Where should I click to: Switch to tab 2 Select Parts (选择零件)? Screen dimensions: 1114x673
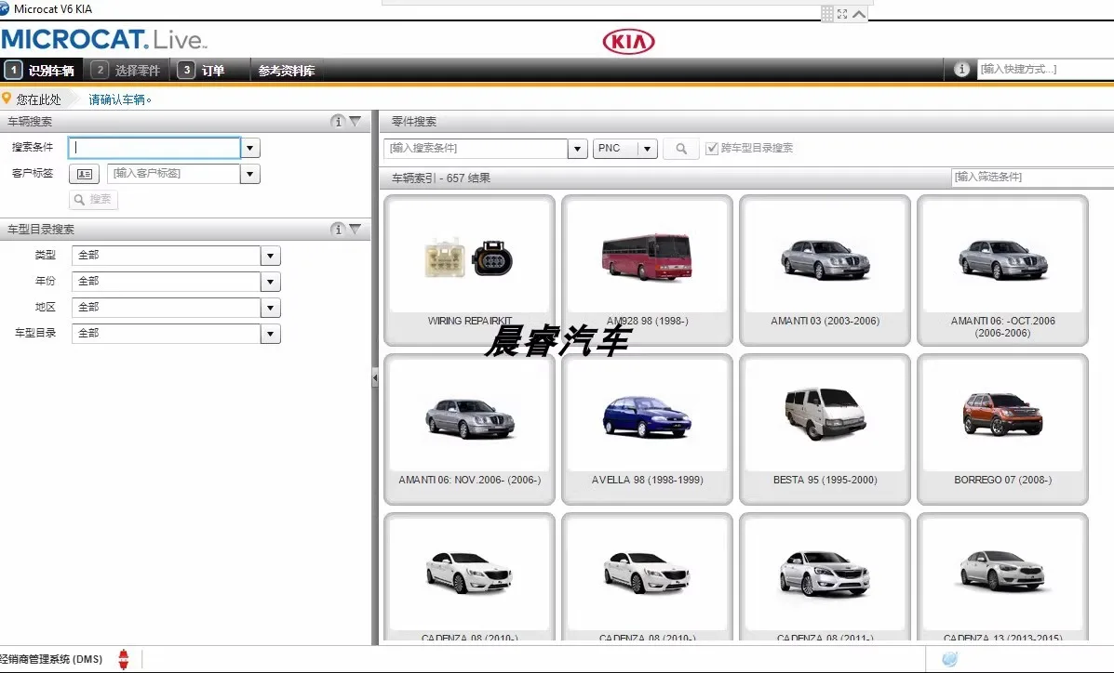coord(128,71)
